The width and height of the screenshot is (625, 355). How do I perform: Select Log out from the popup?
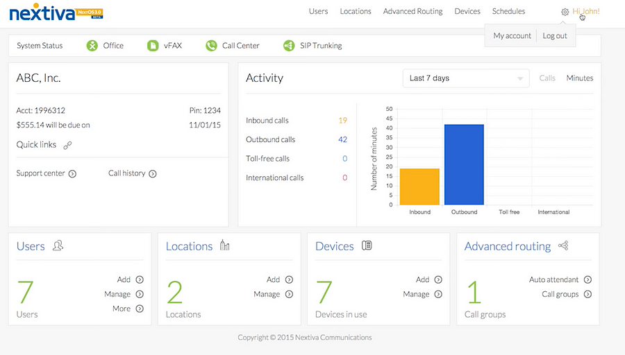coord(555,36)
